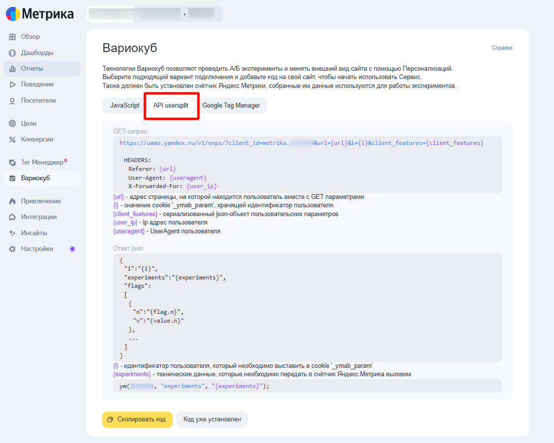Switch to the JavaScript tab
The image size is (554, 443).
point(125,106)
